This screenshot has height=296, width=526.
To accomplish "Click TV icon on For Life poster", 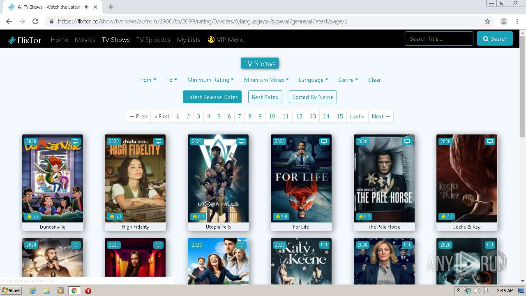I will [324, 141].
